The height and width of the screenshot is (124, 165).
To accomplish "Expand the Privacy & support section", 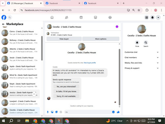I will tap(142, 68).
